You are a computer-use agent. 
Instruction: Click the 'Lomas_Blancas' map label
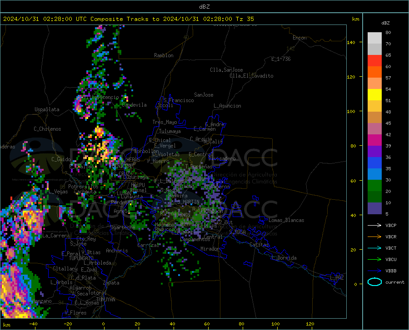(x=286, y=220)
